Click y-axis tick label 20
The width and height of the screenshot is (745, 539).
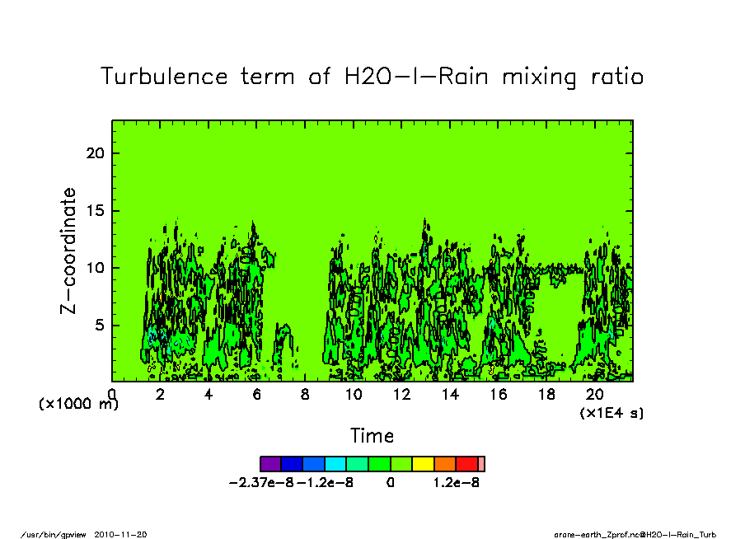[95, 153]
